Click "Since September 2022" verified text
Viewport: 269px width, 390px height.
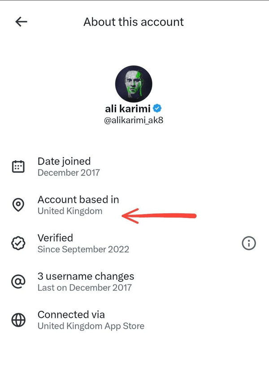coord(83,249)
